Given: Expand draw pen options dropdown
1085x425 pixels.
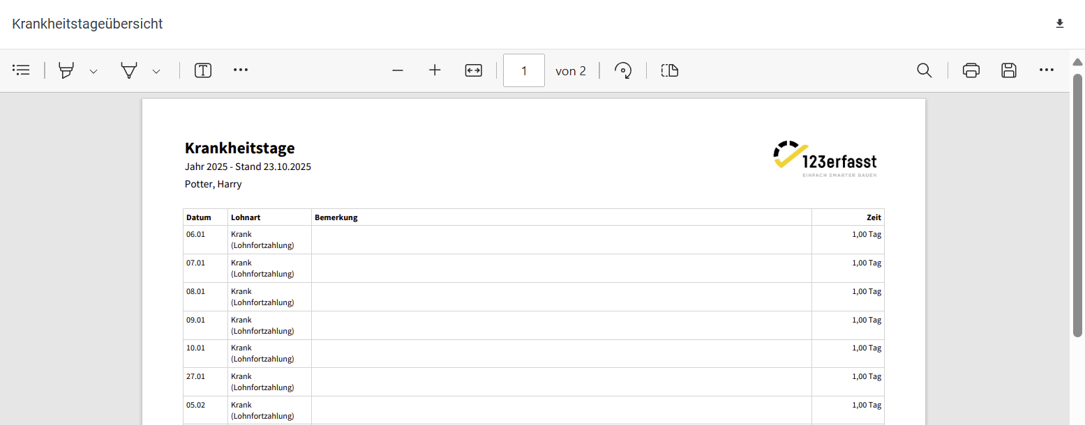Looking at the screenshot, I should [156, 71].
